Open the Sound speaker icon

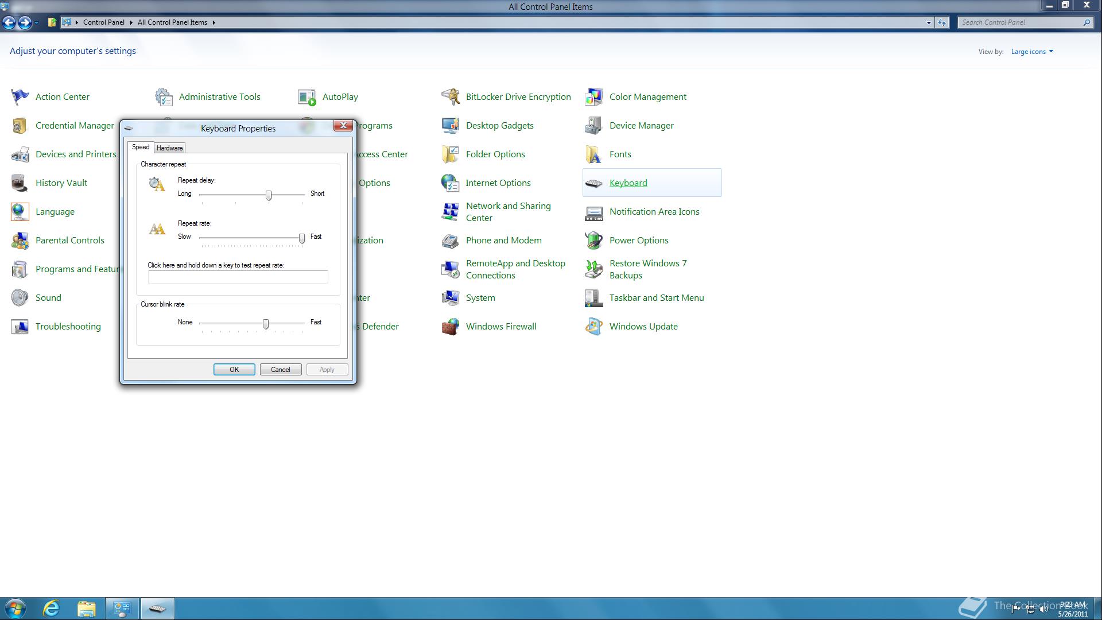[20, 298]
